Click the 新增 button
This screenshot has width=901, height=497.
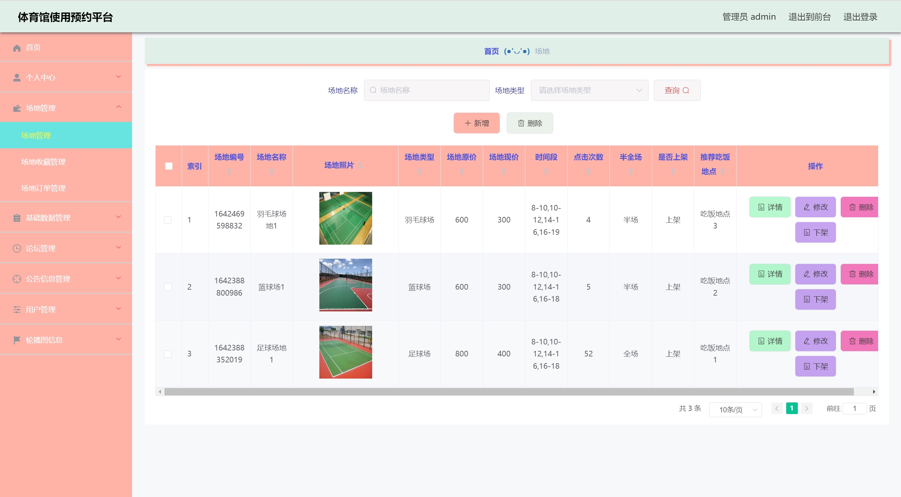476,123
